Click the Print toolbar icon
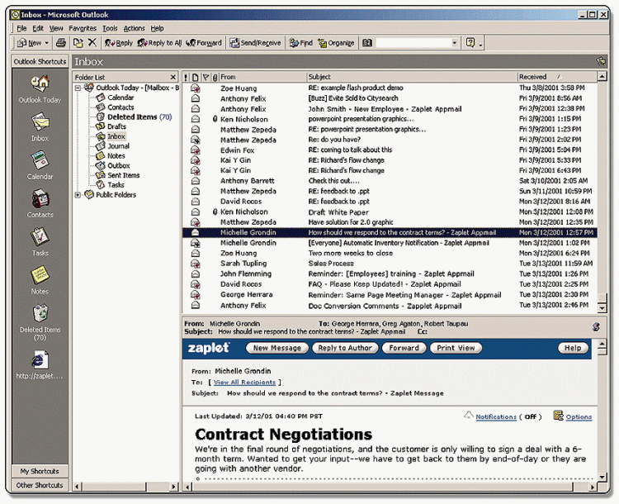Viewport: 619px width, 504px height. click(61, 43)
